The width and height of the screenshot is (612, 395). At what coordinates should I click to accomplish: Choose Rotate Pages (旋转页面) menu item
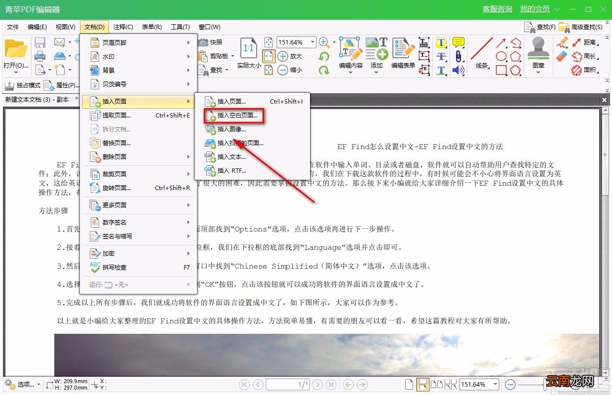click(x=139, y=188)
